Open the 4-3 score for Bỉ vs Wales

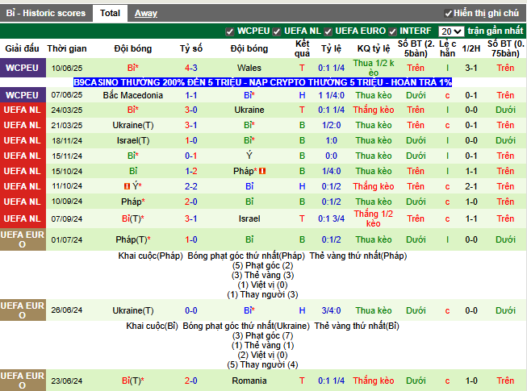[x=191, y=68]
